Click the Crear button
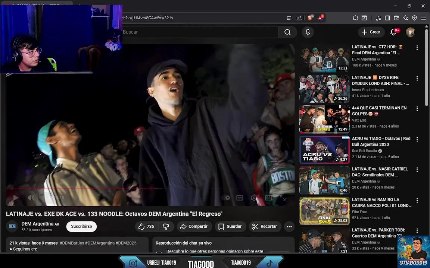 pos(371,32)
